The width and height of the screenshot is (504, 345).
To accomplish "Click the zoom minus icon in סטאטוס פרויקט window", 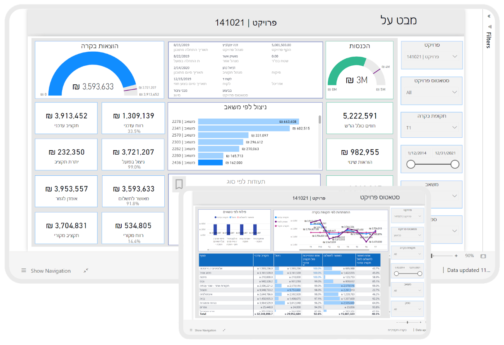I will click(x=397, y=322).
